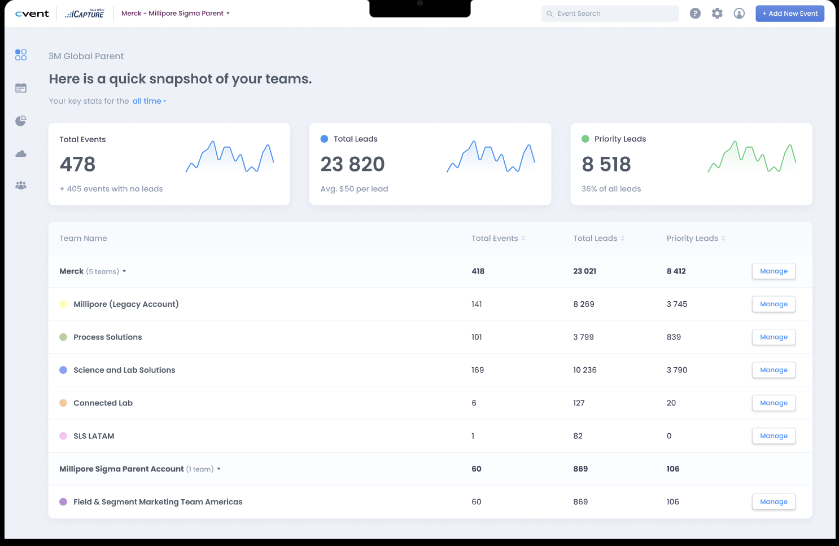The image size is (839, 546).
Task: Open the cloud icon in sidebar
Action: (x=21, y=153)
